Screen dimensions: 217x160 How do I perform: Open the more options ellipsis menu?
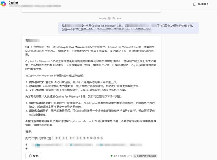coord(216,4)
